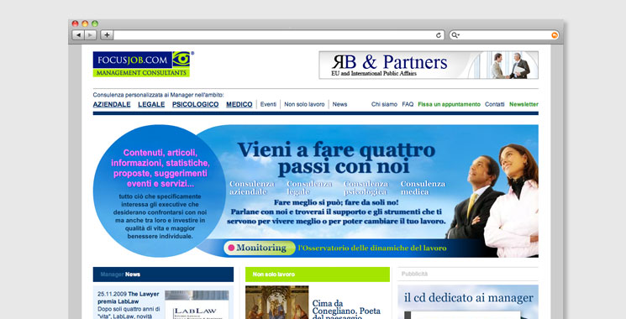Image resolution: width=626 pixels, height=319 pixels.
Task: Open the FocusJob.com logo homepage link
Action: tap(144, 64)
